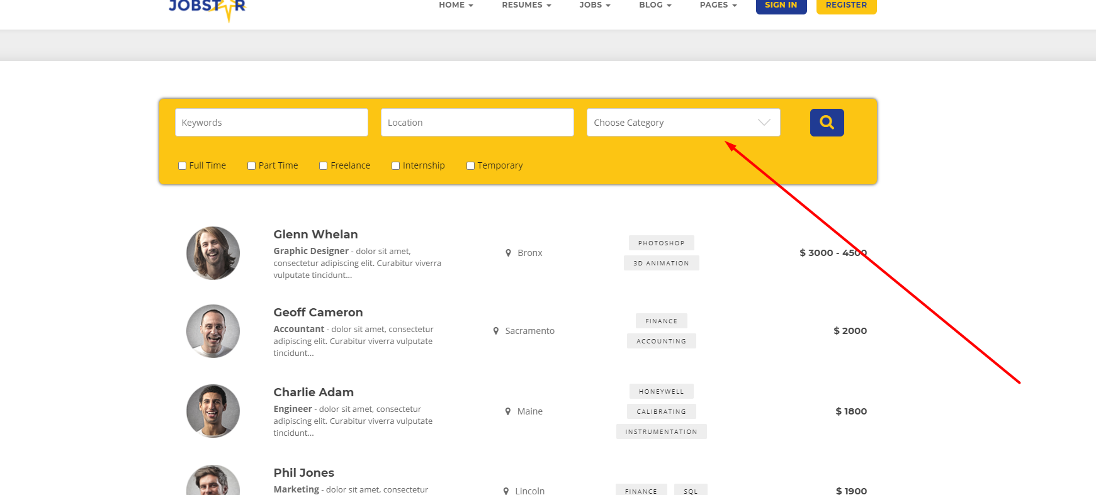The height and width of the screenshot is (495, 1096).
Task: Expand the Jobs menu
Action: tap(595, 5)
